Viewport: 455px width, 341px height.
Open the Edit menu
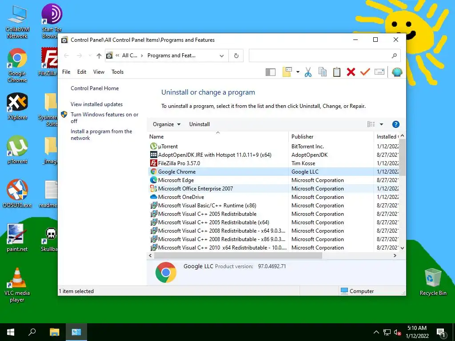pos(82,72)
